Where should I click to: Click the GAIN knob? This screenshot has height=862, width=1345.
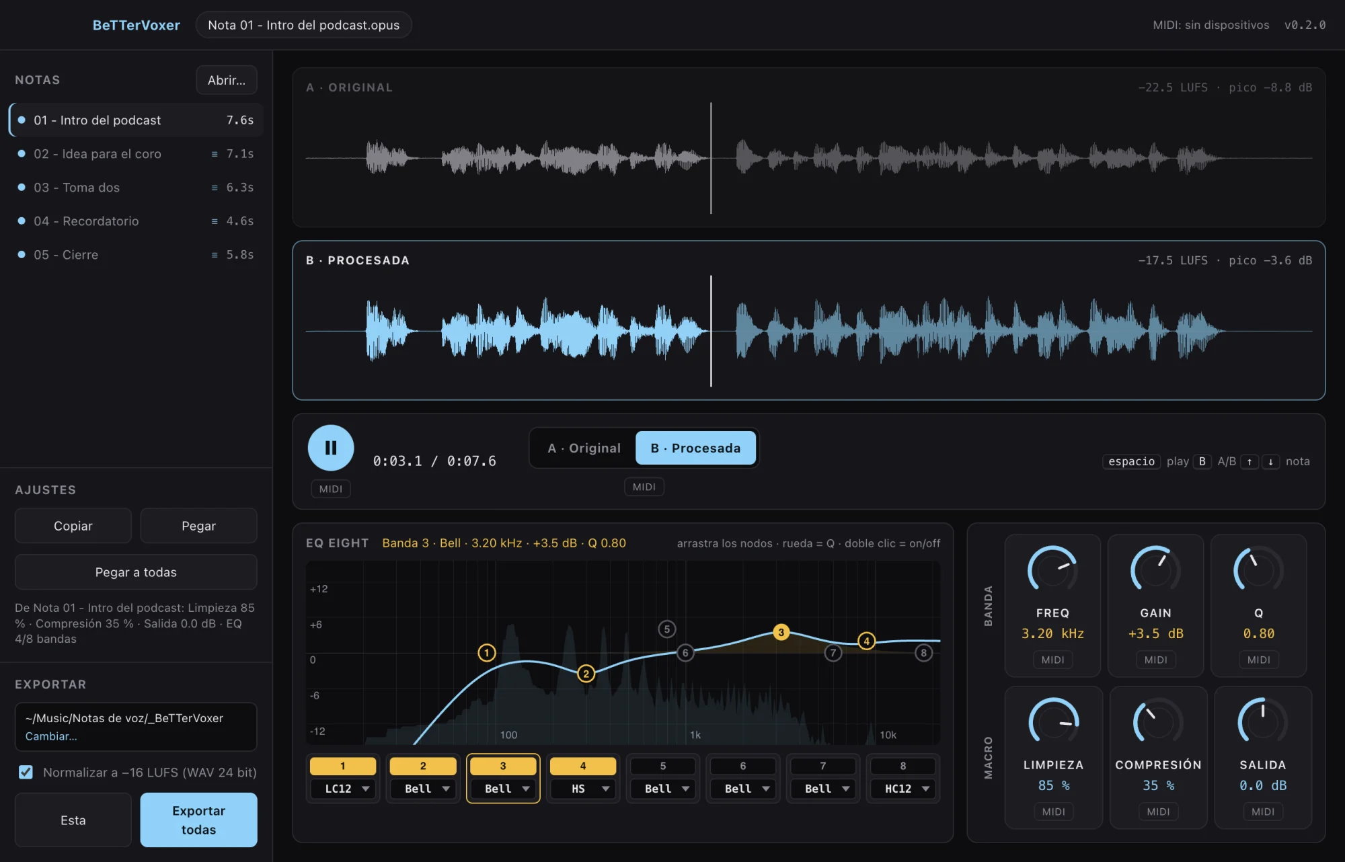(1155, 570)
